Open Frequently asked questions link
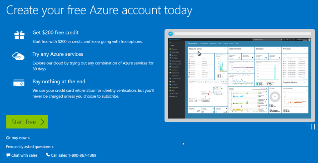The image size is (318, 163). (30, 147)
